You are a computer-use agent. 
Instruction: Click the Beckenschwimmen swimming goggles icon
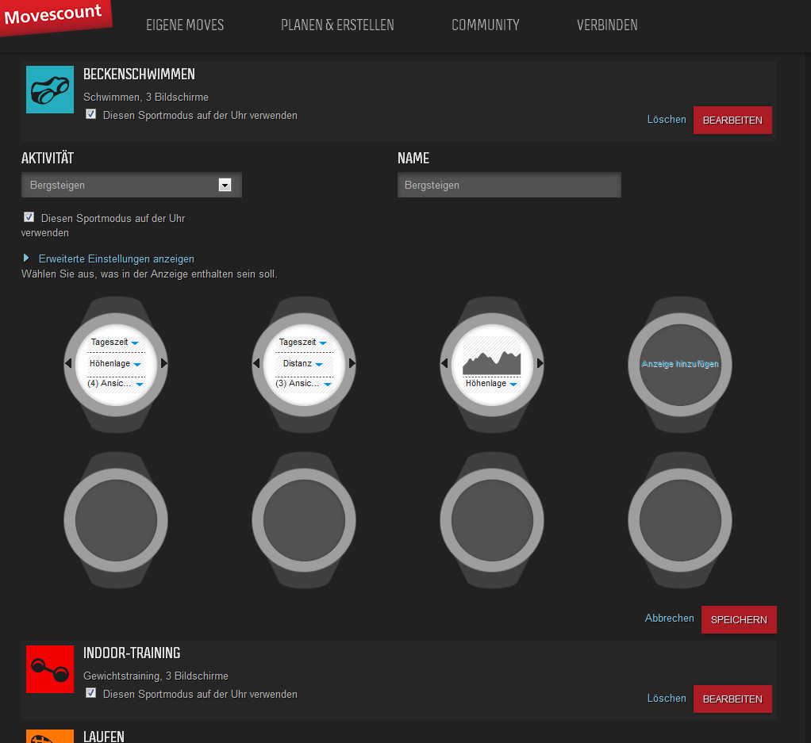50,90
